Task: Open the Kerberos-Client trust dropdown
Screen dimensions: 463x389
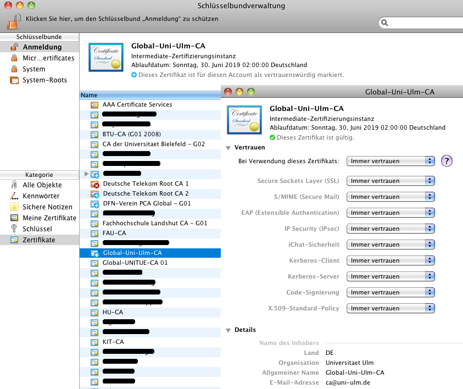Action: [391, 260]
